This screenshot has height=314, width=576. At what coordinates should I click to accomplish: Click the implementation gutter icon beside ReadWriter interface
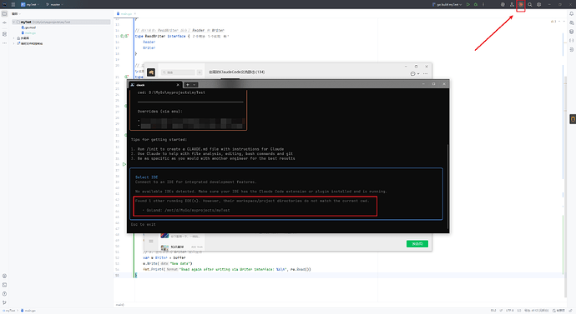[x=124, y=36]
